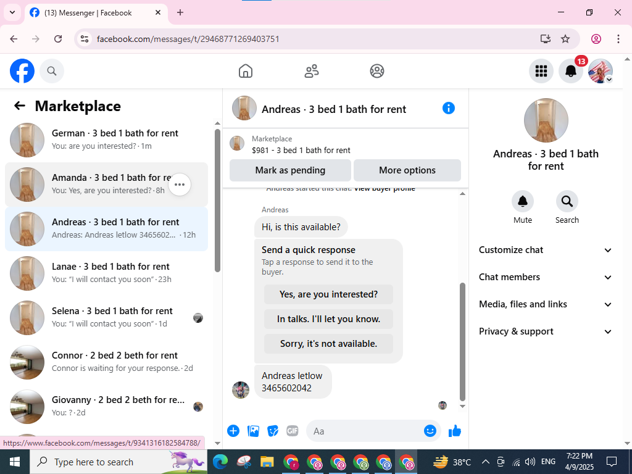Click the browser reload icon
Viewport: 632px width, 474px height.
[x=58, y=39]
